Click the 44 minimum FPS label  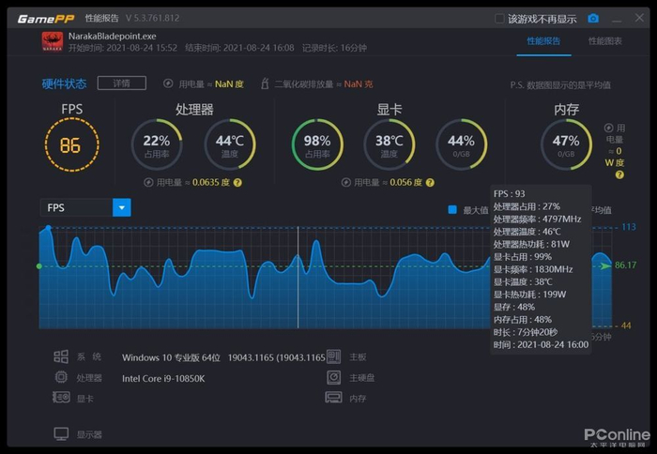click(626, 325)
